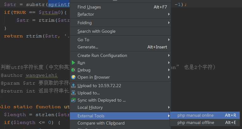This screenshot has width=242, height=129.
Task: Click the Upload to... icon
Action: pyautogui.click(x=73, y=93)
